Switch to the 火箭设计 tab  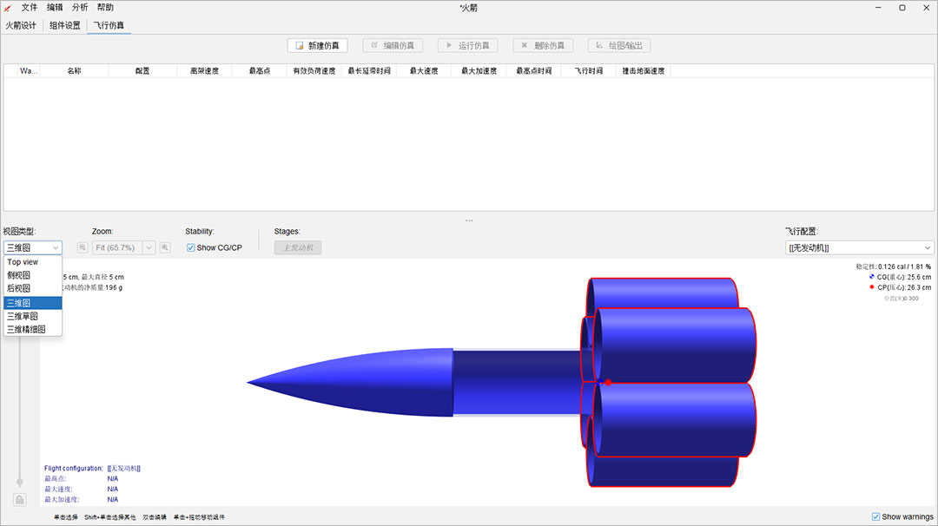click(23, 25)
